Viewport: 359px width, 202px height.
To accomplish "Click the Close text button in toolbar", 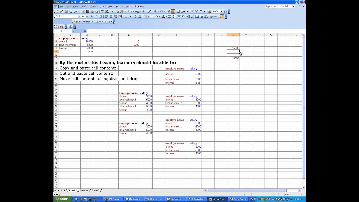I will 76,12.
